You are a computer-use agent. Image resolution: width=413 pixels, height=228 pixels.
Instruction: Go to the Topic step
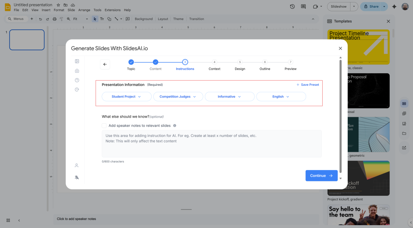(x=131, y=65)
